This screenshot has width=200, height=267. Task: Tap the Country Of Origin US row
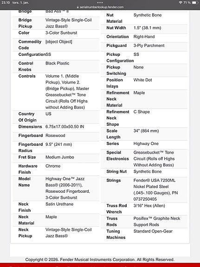click(x=56, y=117)
